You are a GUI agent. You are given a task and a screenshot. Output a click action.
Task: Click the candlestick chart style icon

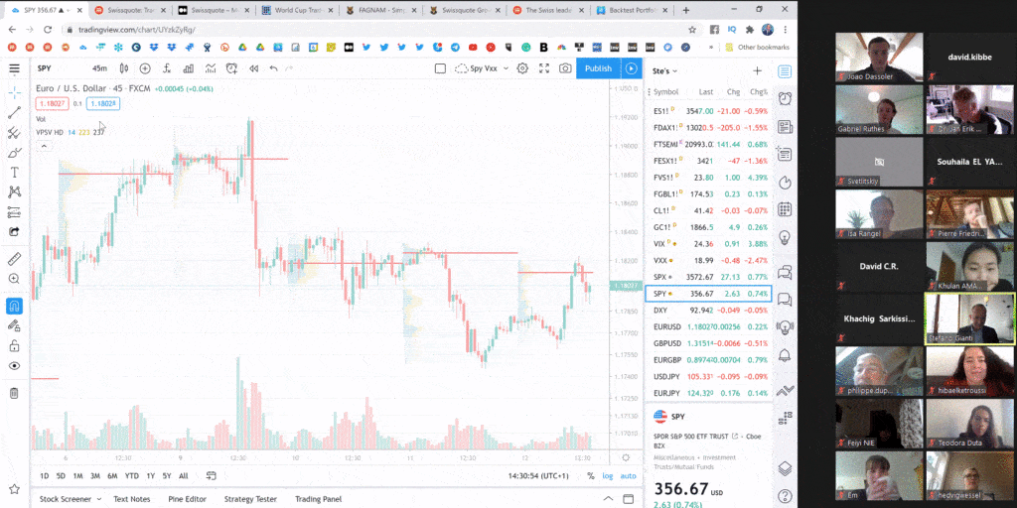pos(124,68)
